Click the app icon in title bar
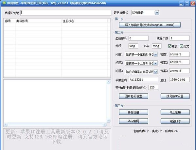This screenshot has width=196, height=150. coord(4,3)
